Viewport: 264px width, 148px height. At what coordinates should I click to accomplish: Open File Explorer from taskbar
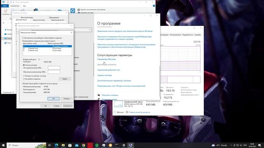coord(63,145)
